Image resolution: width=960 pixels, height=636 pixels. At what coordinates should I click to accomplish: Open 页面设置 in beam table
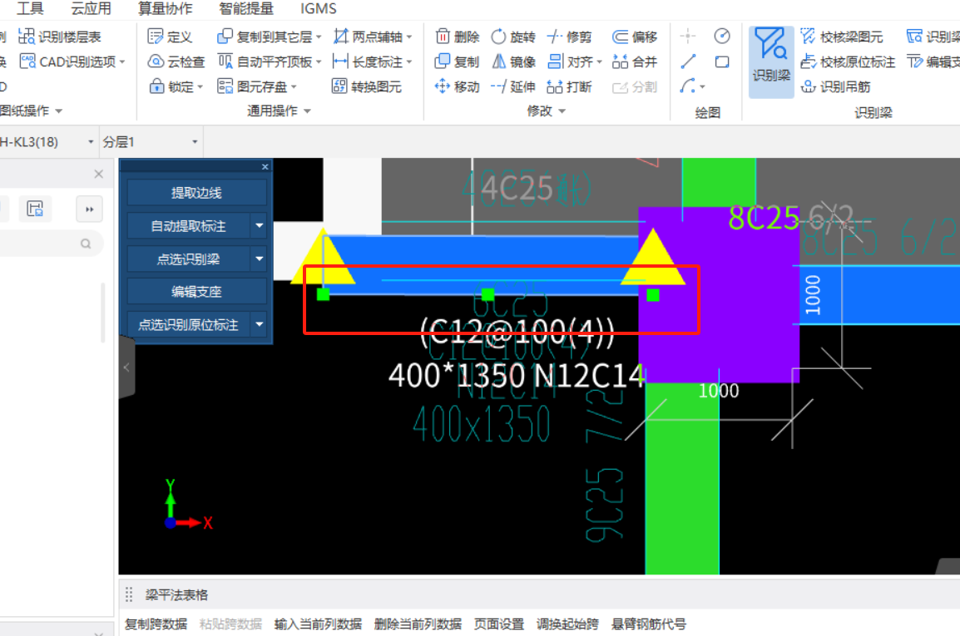499,624
